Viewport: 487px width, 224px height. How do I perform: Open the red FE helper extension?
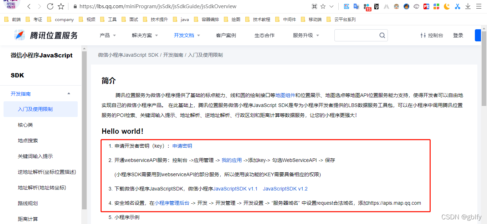(426, 6)
